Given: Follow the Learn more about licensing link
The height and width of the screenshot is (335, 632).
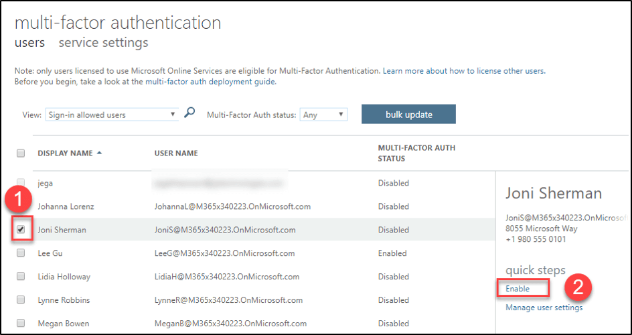Looking at the screenshot, I should click(x=463, y=70).
